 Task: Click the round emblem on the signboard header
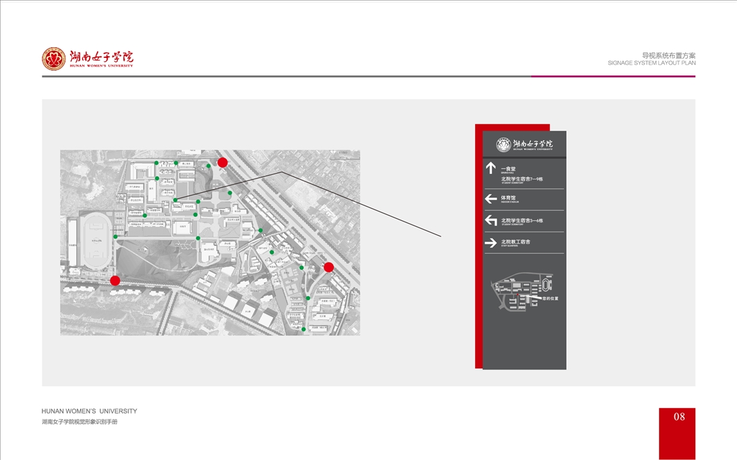click(503, 144)
